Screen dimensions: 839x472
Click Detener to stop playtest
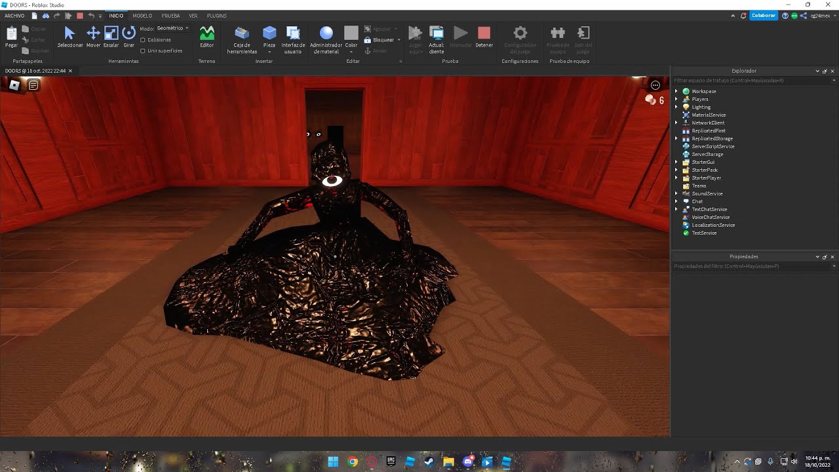484,37
